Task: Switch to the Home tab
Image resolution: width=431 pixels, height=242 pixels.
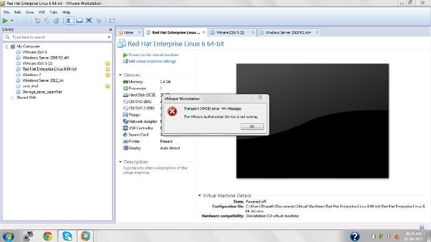Action: 128,32
